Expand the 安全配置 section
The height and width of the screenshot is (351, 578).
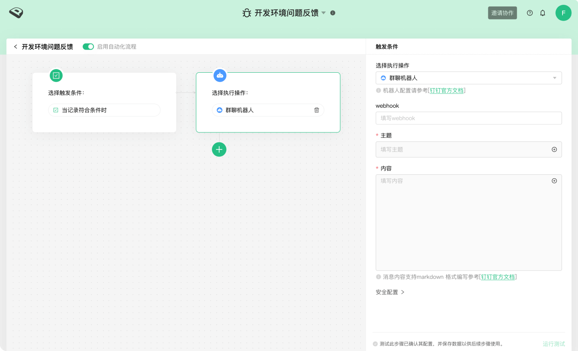pos(390,292)
